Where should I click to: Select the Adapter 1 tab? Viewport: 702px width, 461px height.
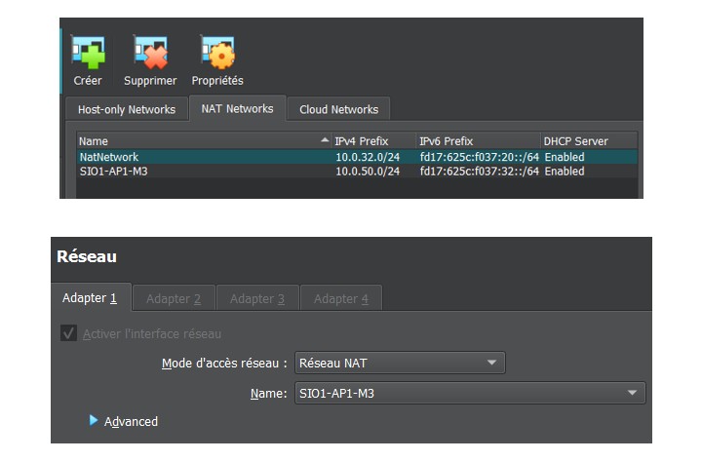(x=90, y=298)
